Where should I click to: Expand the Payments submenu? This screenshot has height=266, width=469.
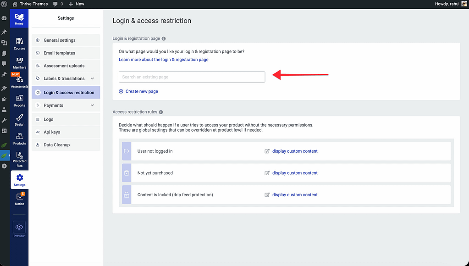92,105
